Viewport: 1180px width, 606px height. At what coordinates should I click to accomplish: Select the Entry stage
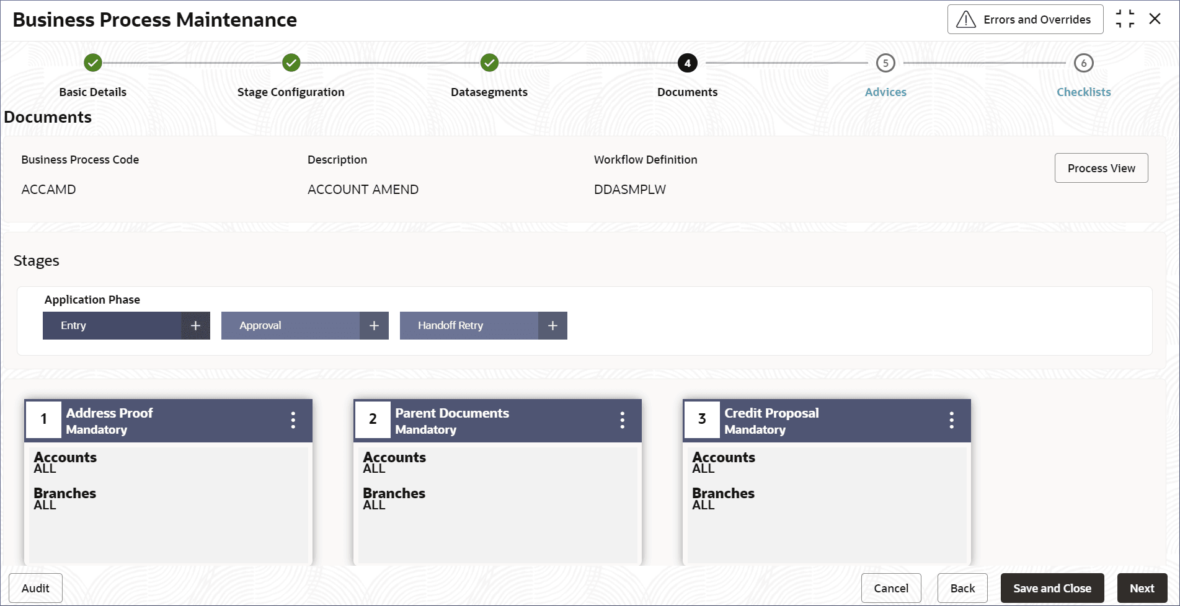pos(112,326)
